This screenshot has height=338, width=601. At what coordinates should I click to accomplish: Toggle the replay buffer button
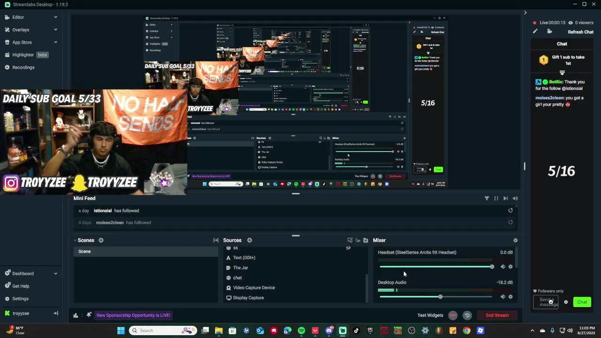coord(467,315)
